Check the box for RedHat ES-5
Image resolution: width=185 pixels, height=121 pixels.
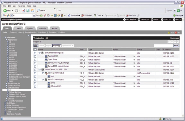(35, 57)
